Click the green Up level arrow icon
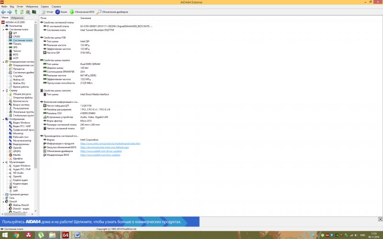383x239 pixels. [x=16, y=11]
